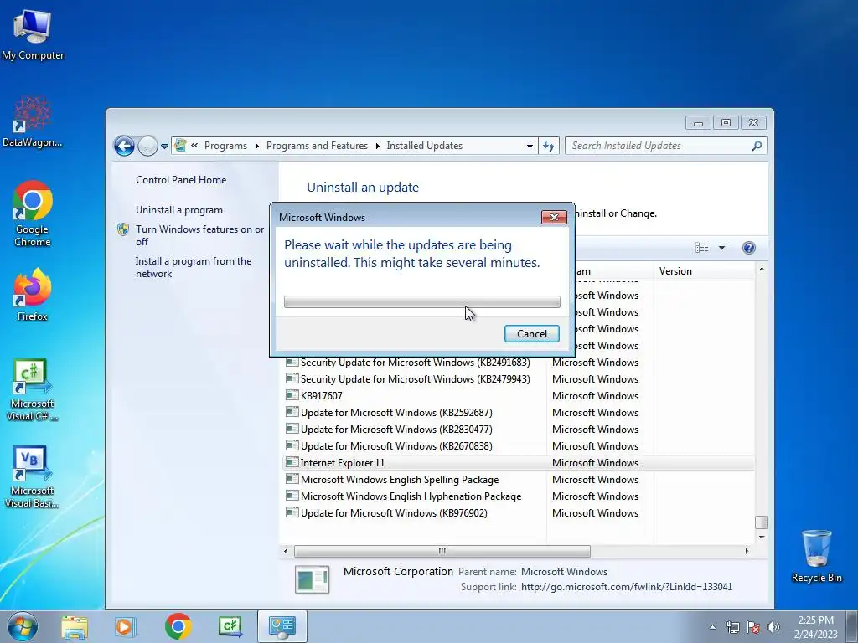858x643 pixels.
Task: Open Microsoft Visual Basic desktop shortcut
Action: 33,476
